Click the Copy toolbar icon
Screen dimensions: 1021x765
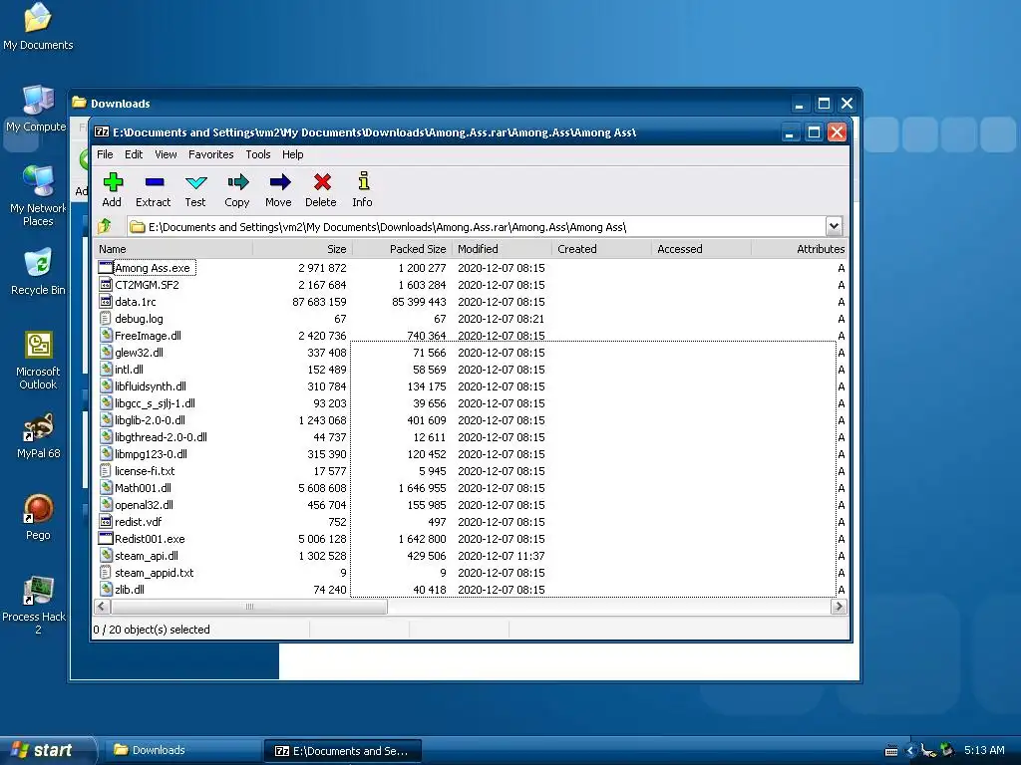point(237,182)
